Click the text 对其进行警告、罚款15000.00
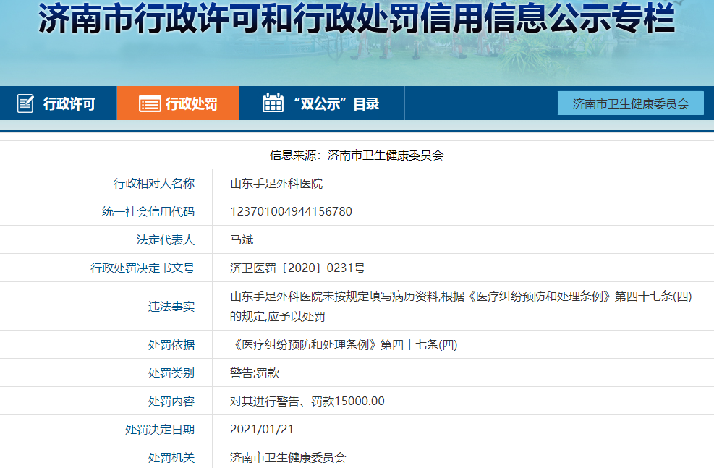 point(307,401)
